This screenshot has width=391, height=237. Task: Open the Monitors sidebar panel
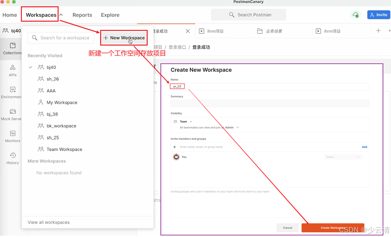13,137
